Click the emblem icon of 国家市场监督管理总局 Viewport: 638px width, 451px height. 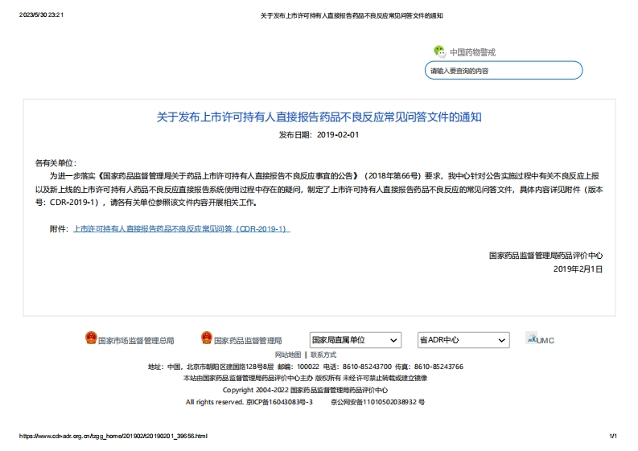click(91, 338)
